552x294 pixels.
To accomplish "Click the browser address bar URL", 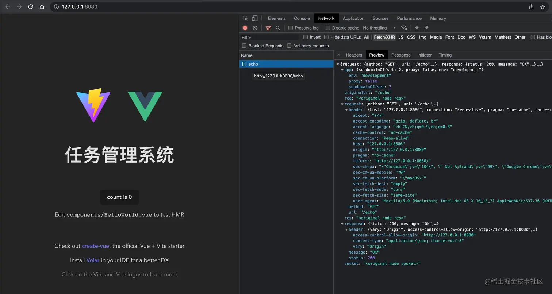I will pyautogui.click(x=80, y=7).
